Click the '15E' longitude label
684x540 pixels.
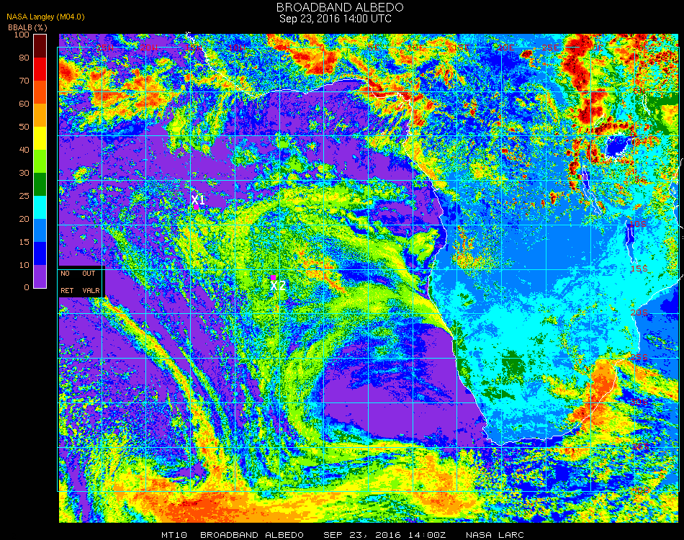coord(462,48)
